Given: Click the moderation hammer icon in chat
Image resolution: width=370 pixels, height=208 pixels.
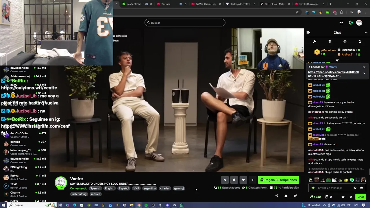Looking at the screenshot, I should tap(314, 42).
